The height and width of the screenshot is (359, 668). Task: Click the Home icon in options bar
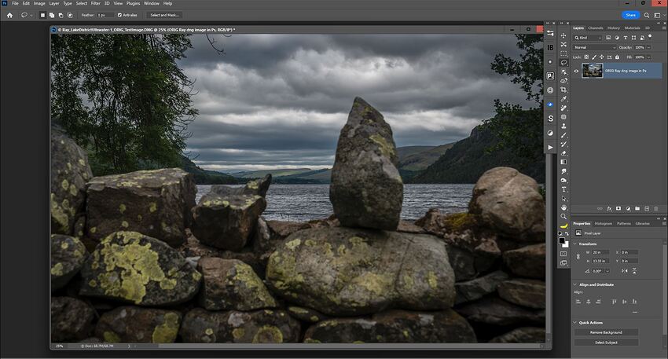click(x=9, y=15)
